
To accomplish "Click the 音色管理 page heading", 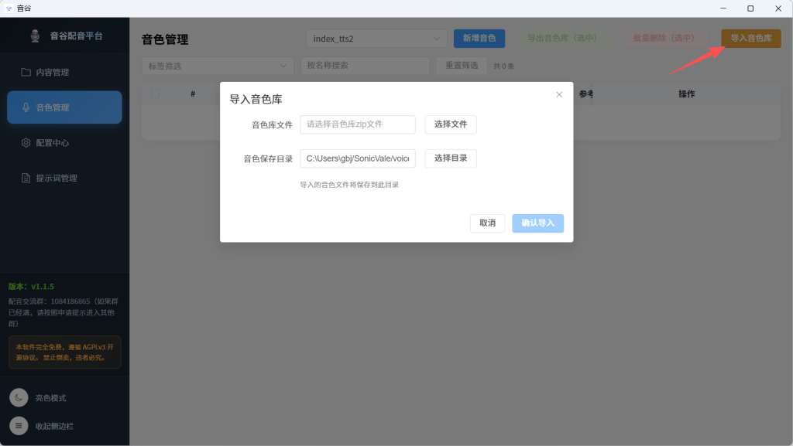I will coord(165,39).
